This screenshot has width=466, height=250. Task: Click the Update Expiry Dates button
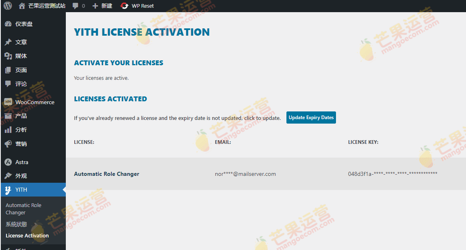[x=311, y=118]
